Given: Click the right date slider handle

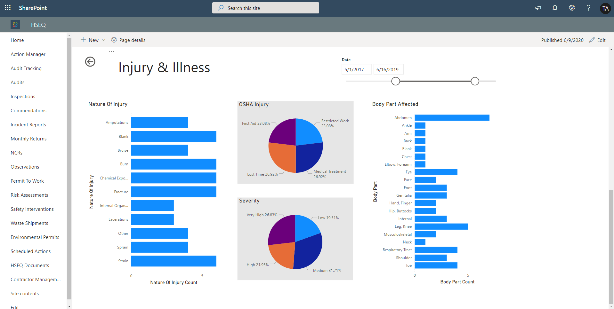Looking at the screenshot, I should pos(475,81).
